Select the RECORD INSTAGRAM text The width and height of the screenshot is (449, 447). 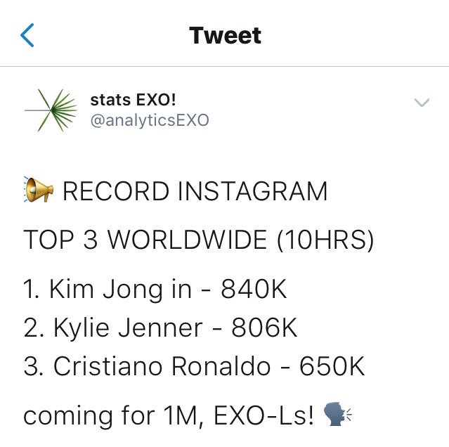(x=195, y=191)
